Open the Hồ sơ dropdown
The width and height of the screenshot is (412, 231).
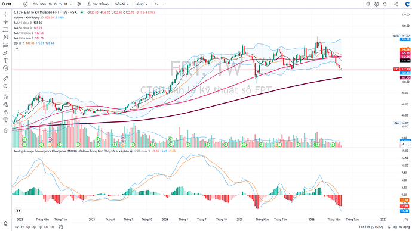pyautogui.click(x=142, y=4)
